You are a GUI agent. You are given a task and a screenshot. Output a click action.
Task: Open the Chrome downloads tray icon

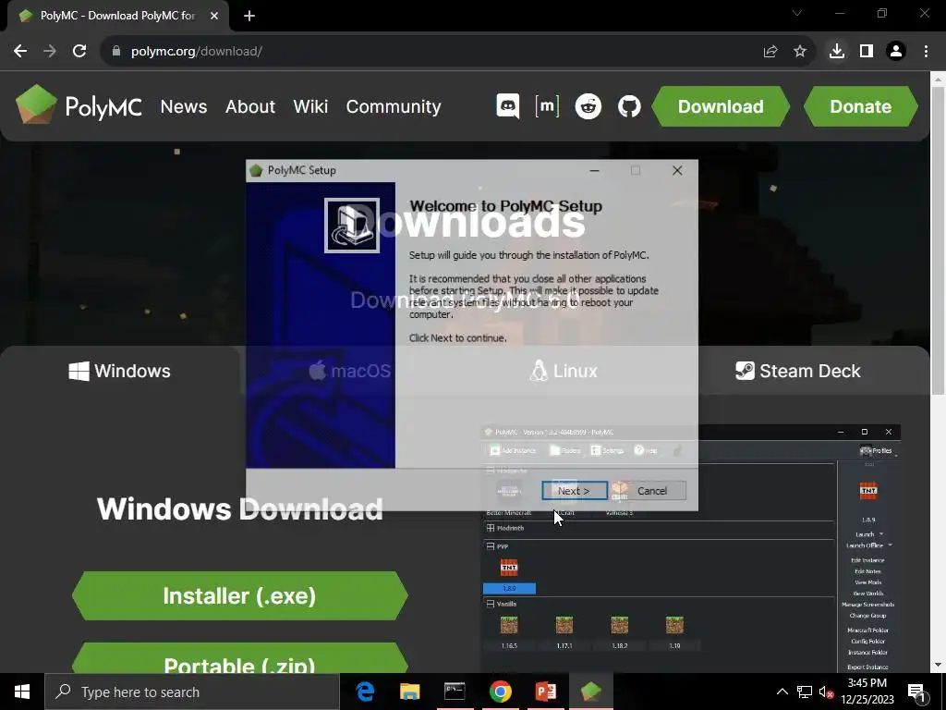(x=837, y=52)
